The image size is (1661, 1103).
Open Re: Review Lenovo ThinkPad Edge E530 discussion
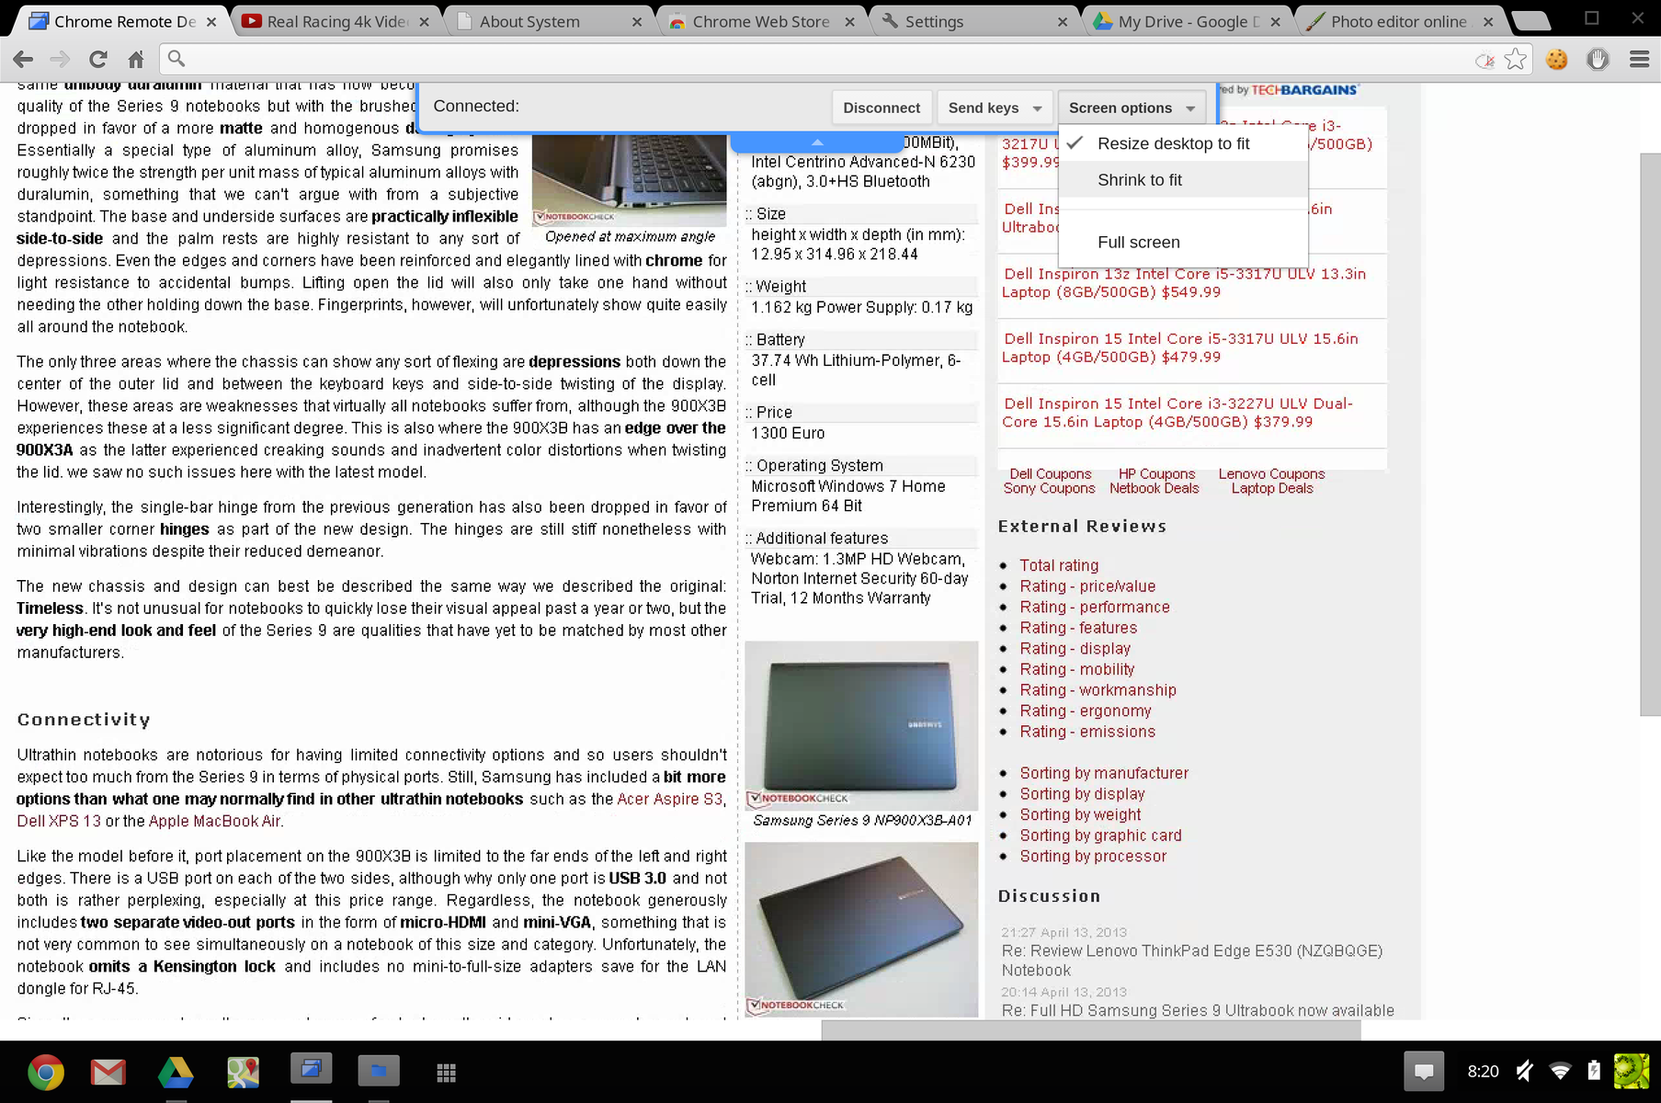[1191, 961]
